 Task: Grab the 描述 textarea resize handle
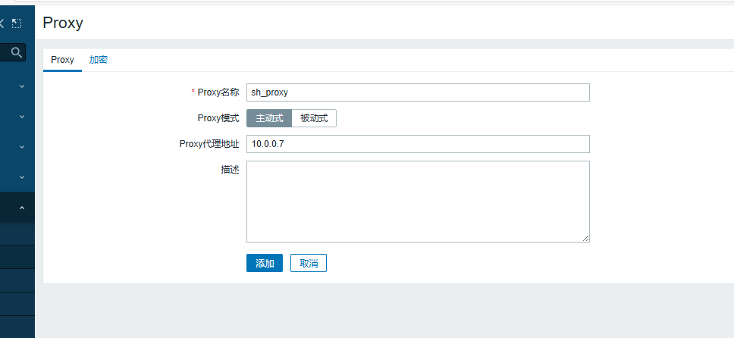coord(585,238)
